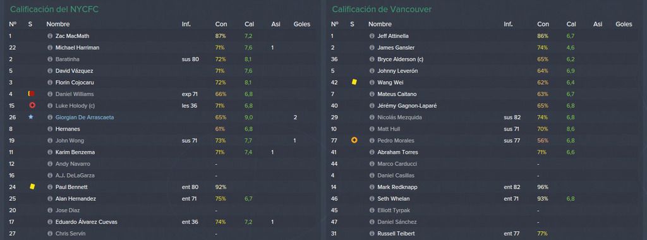Viewport: 647px width, 240px height.
Task: Click the info icon beside Zac MacMath
Action: click(x=50, y=36)
